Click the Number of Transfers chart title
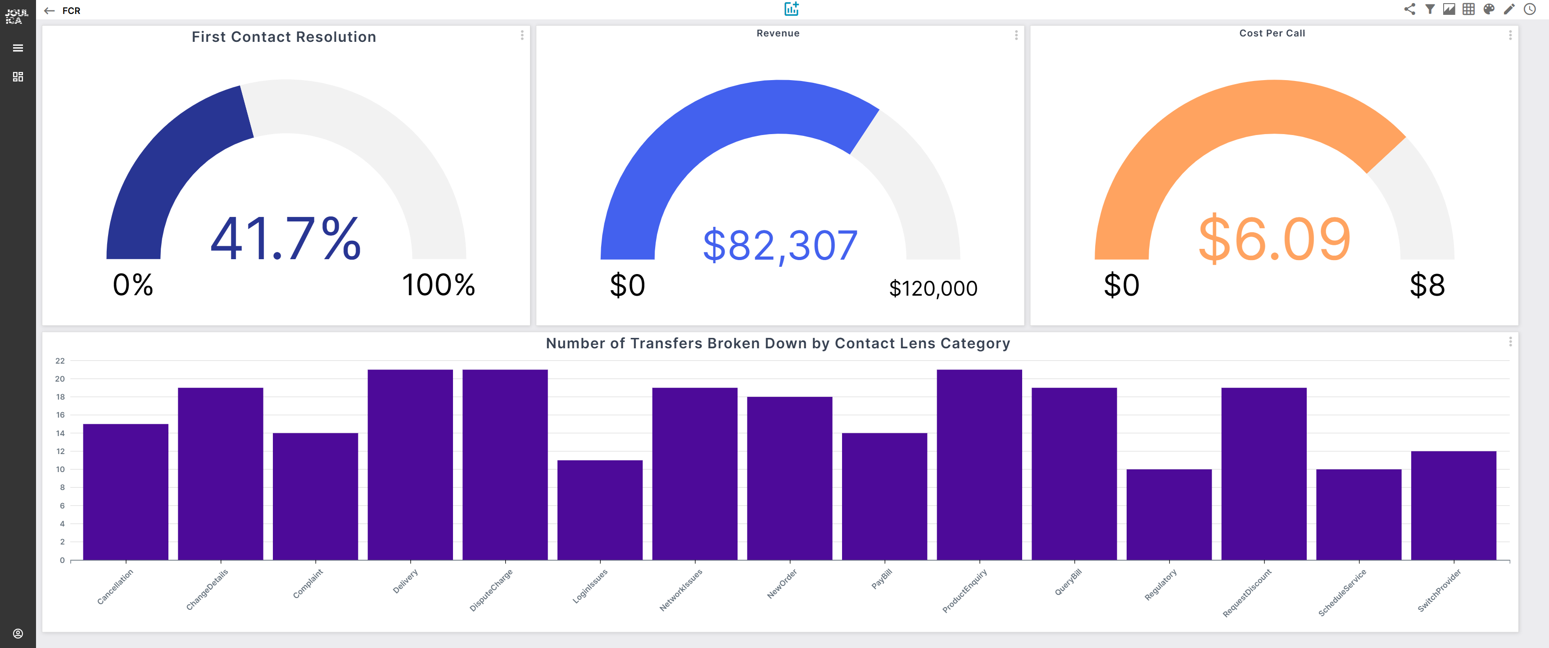Image resolution: width=1549 pixels, height=648 pixels. [778, 343]
